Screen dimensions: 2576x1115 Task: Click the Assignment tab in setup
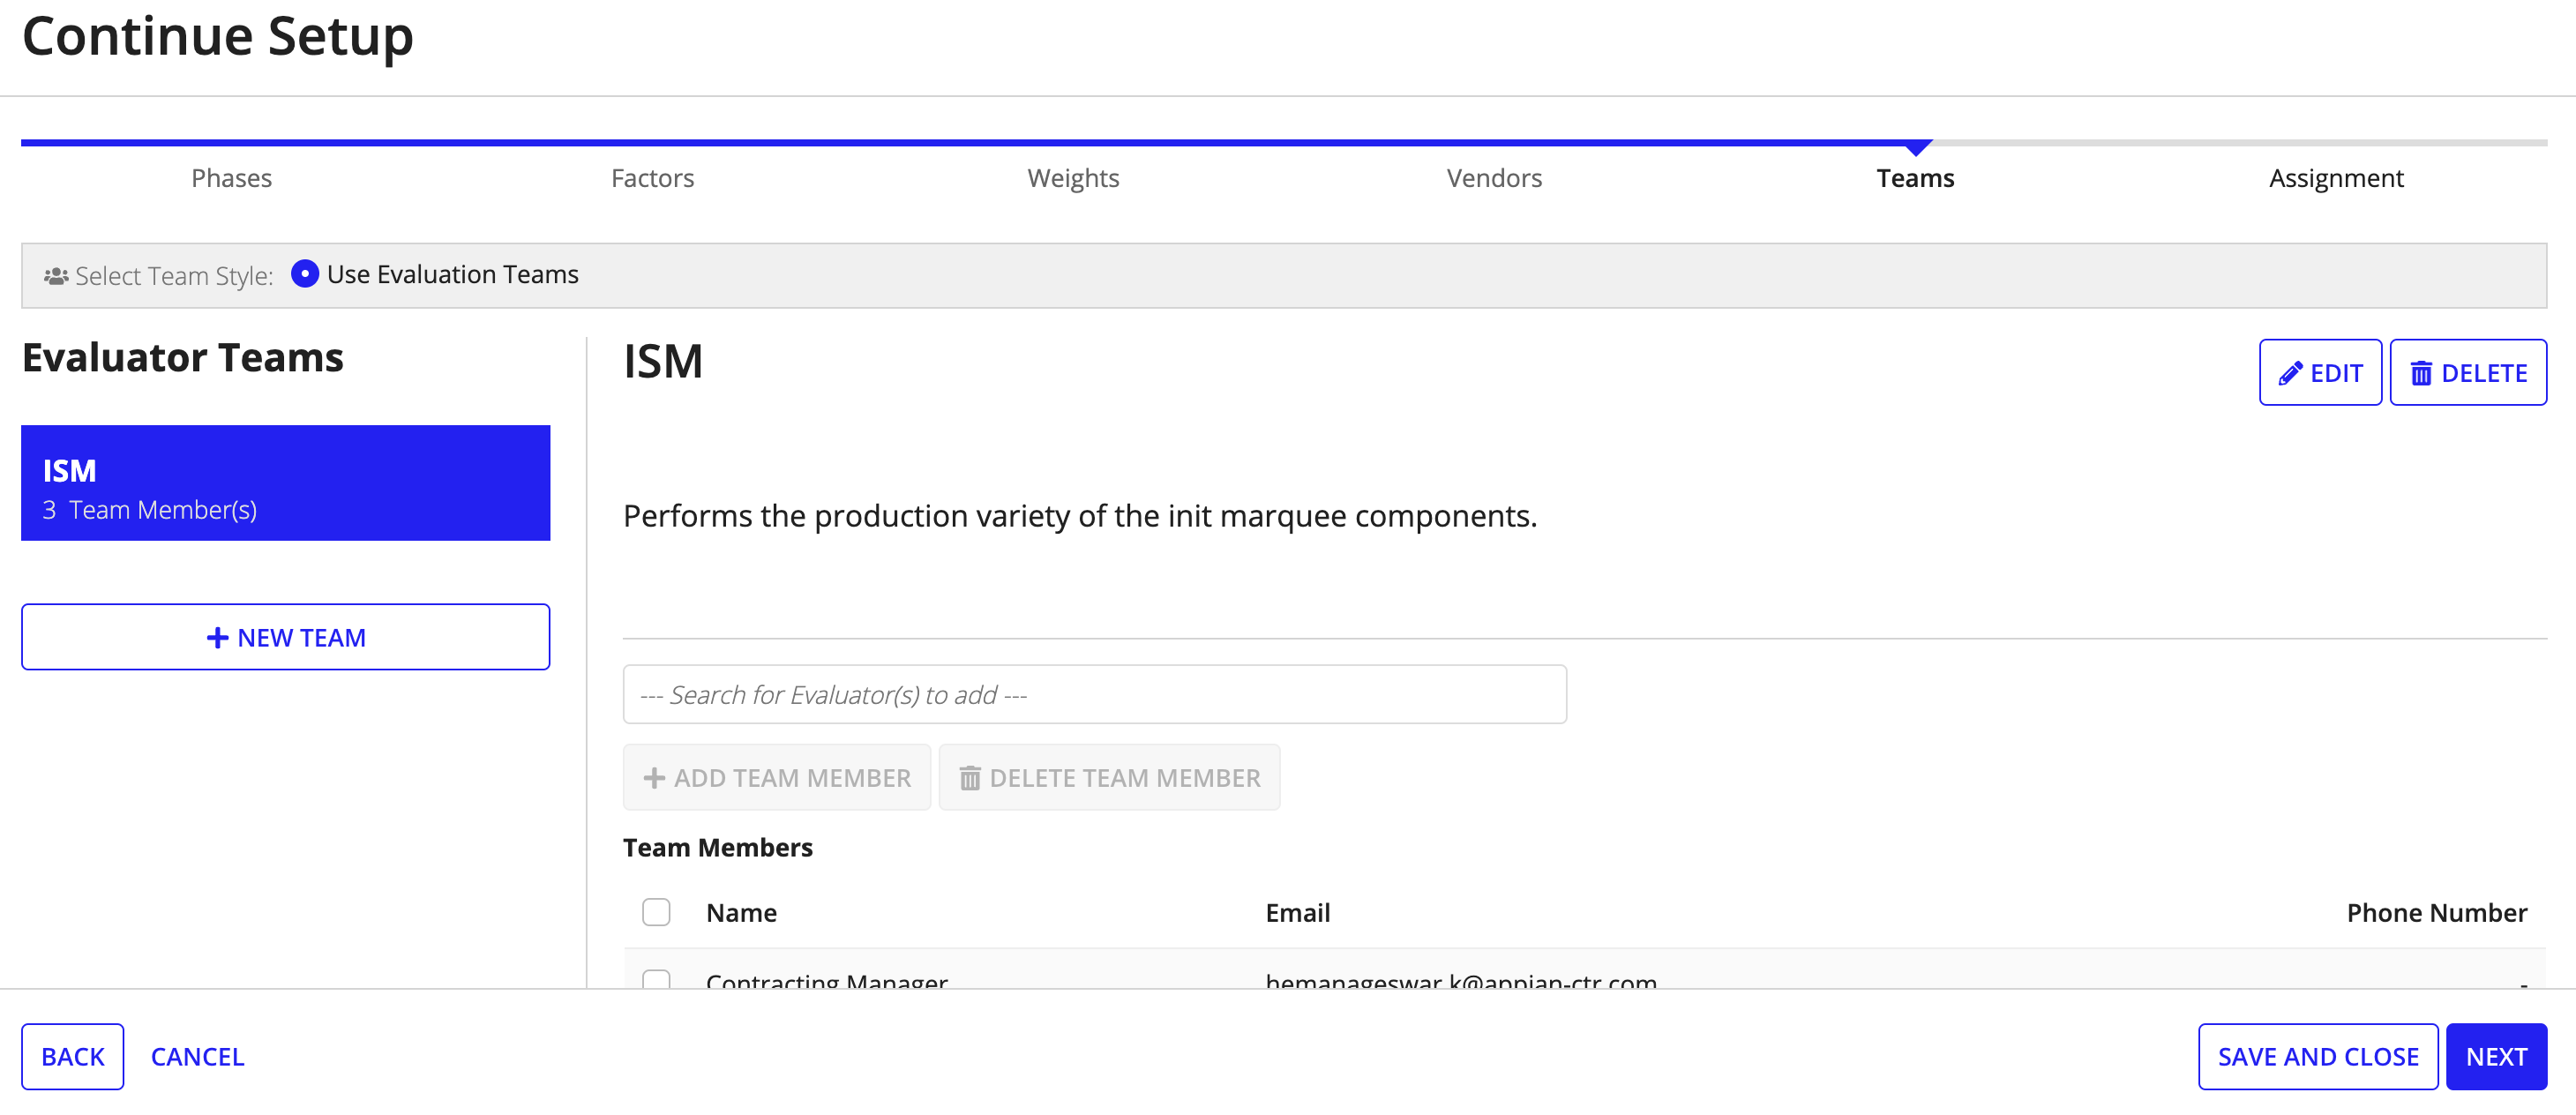[2334, 176]
